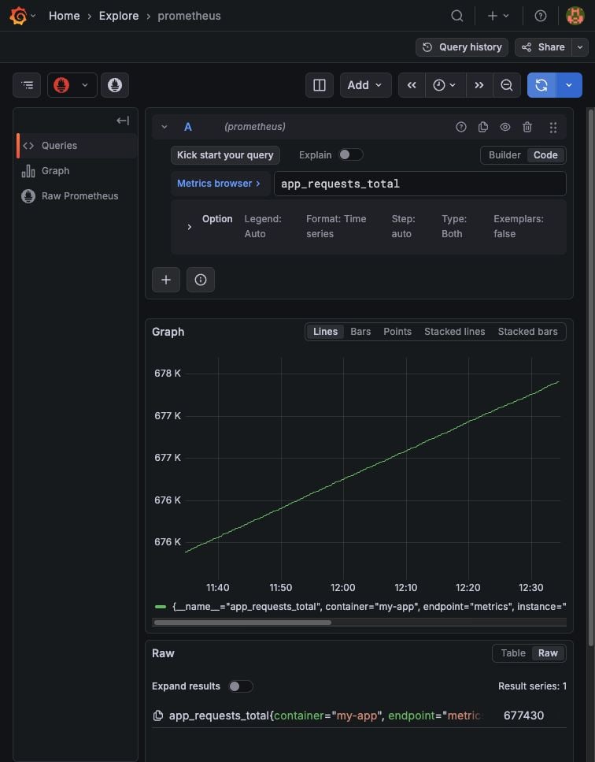595x762 pixels.
Task: Click the green line in the graph
Action: point(371,466)
